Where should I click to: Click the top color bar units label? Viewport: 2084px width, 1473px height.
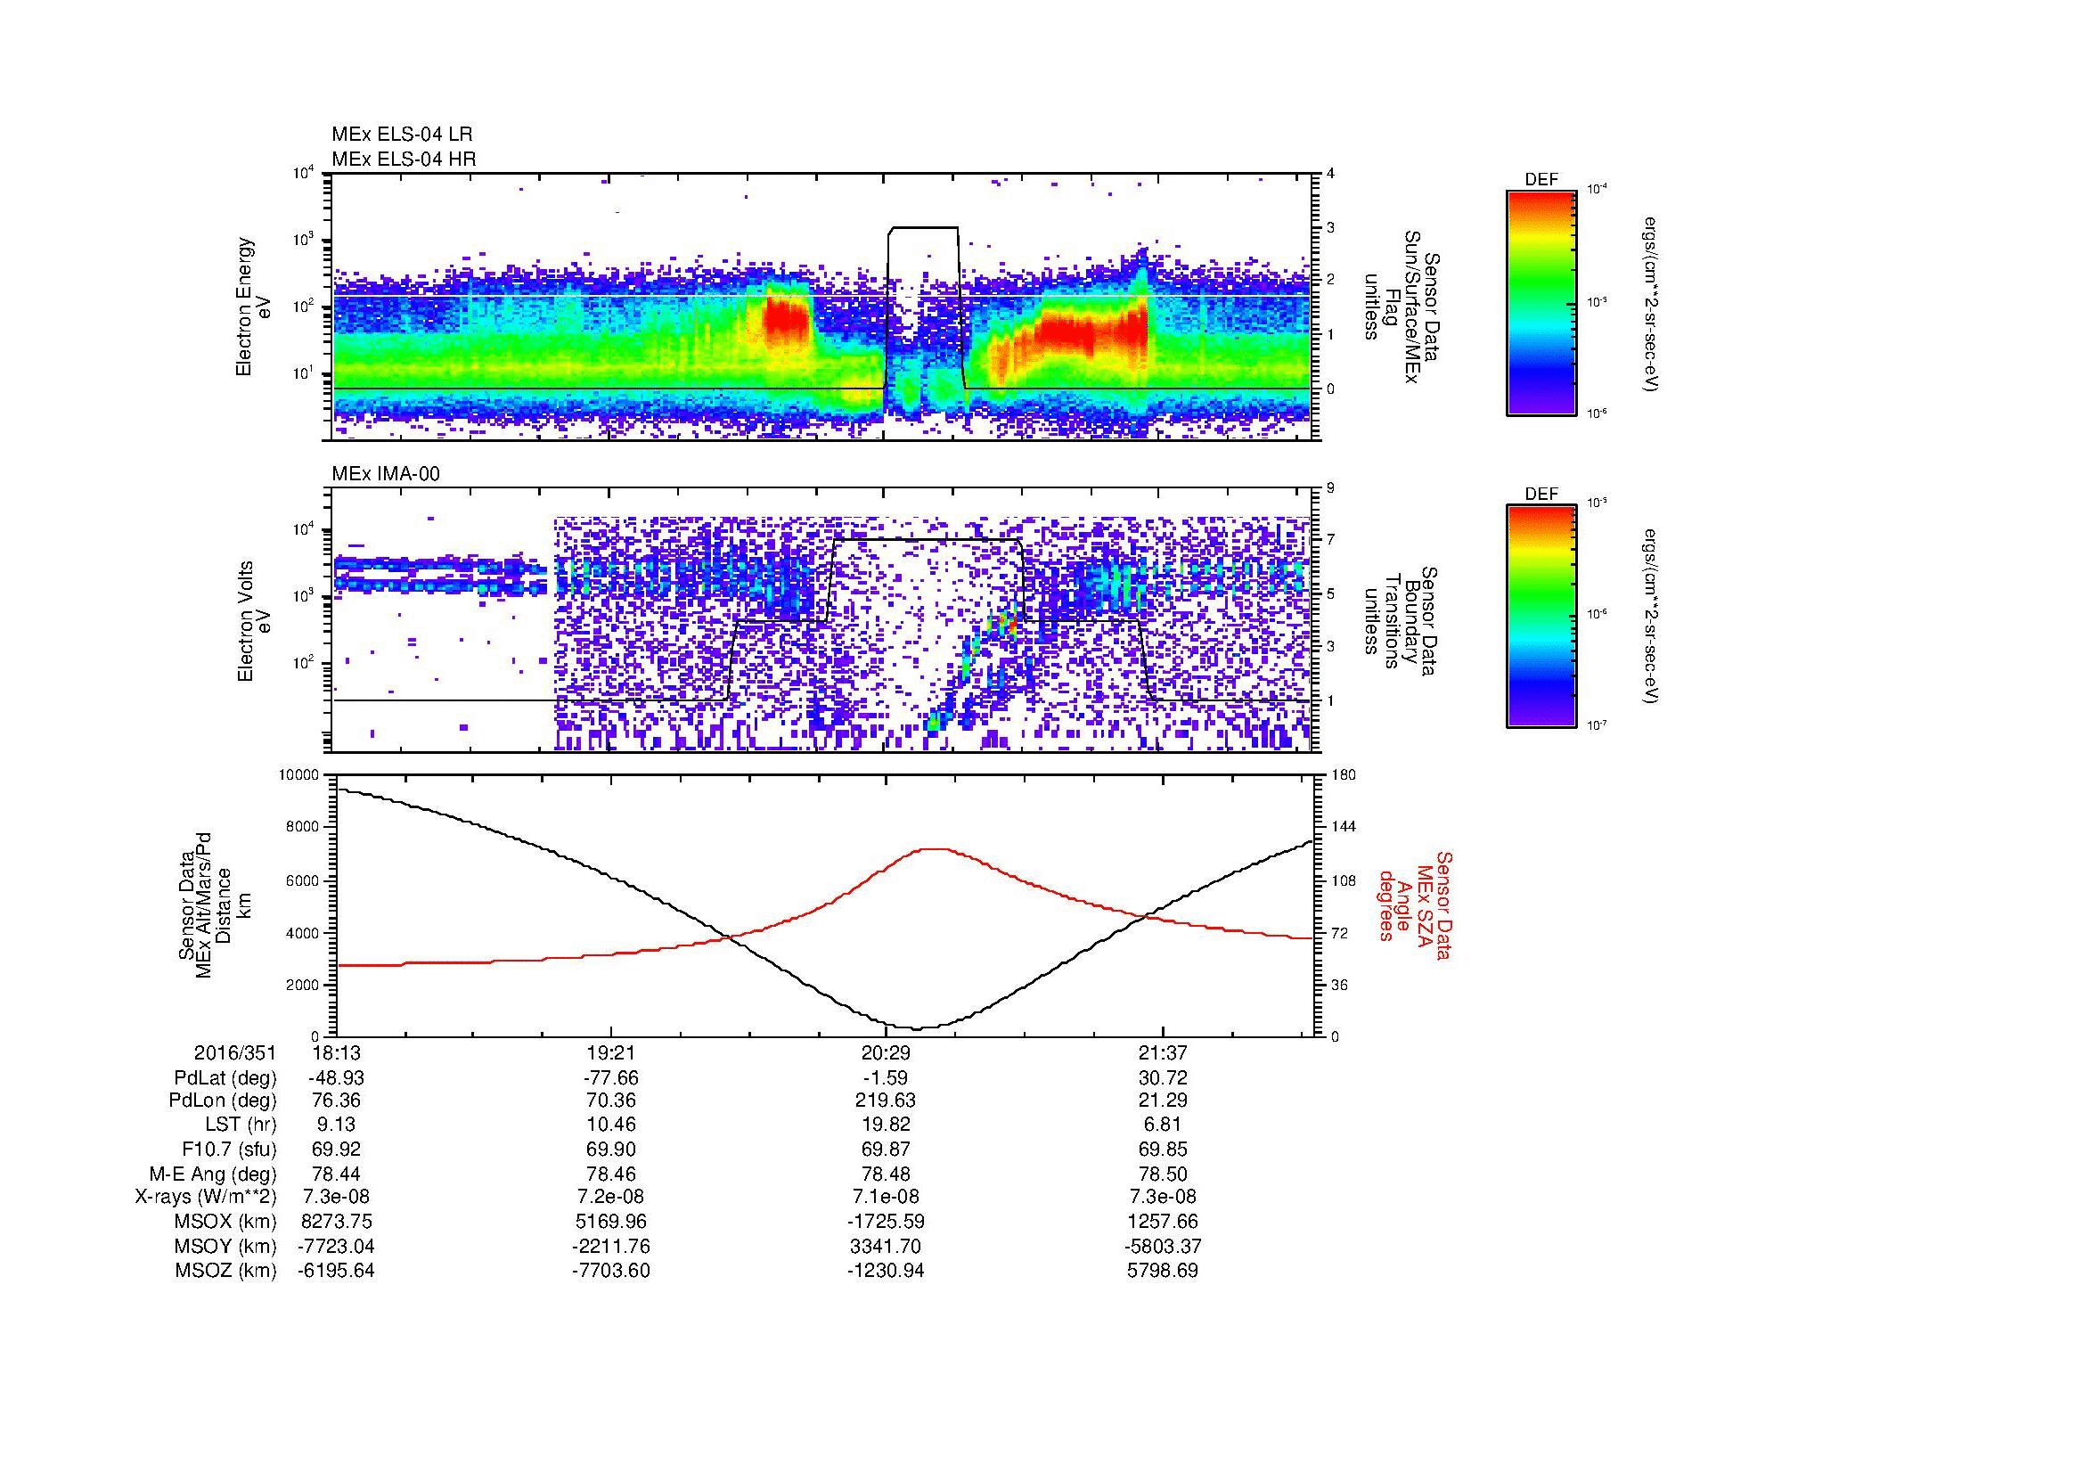point(1653,304)
